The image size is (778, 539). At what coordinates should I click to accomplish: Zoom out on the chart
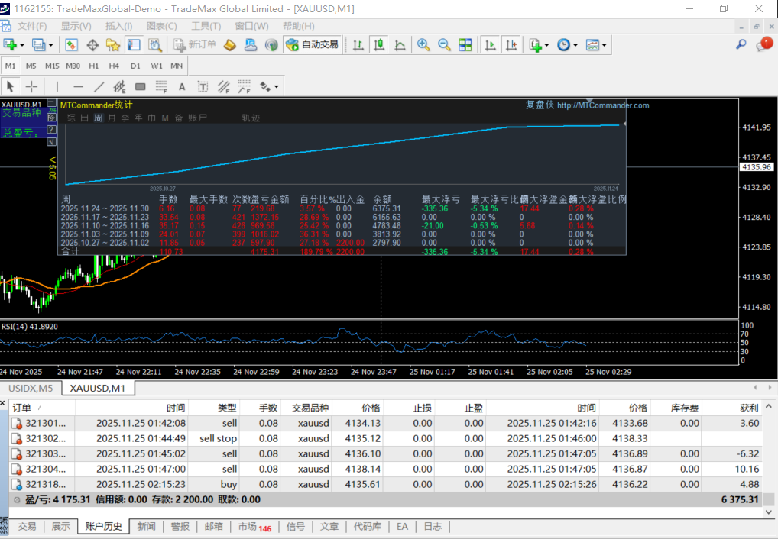tap(444, 45)
